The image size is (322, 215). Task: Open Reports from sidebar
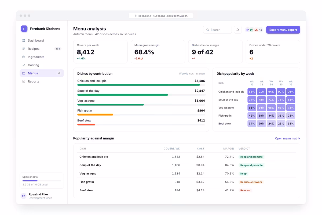point(42,81)
